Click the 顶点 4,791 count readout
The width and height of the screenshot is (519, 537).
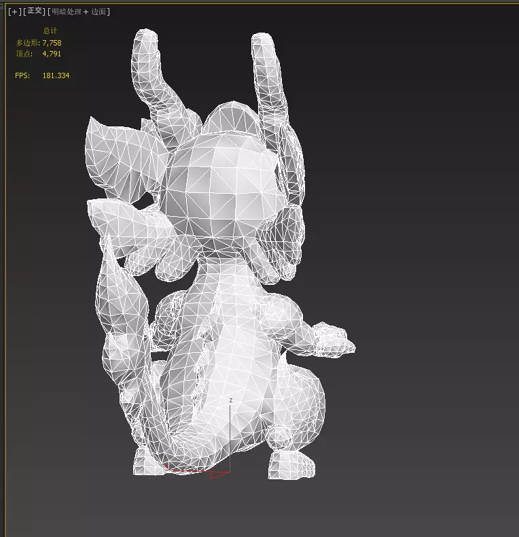click(38, 54)
